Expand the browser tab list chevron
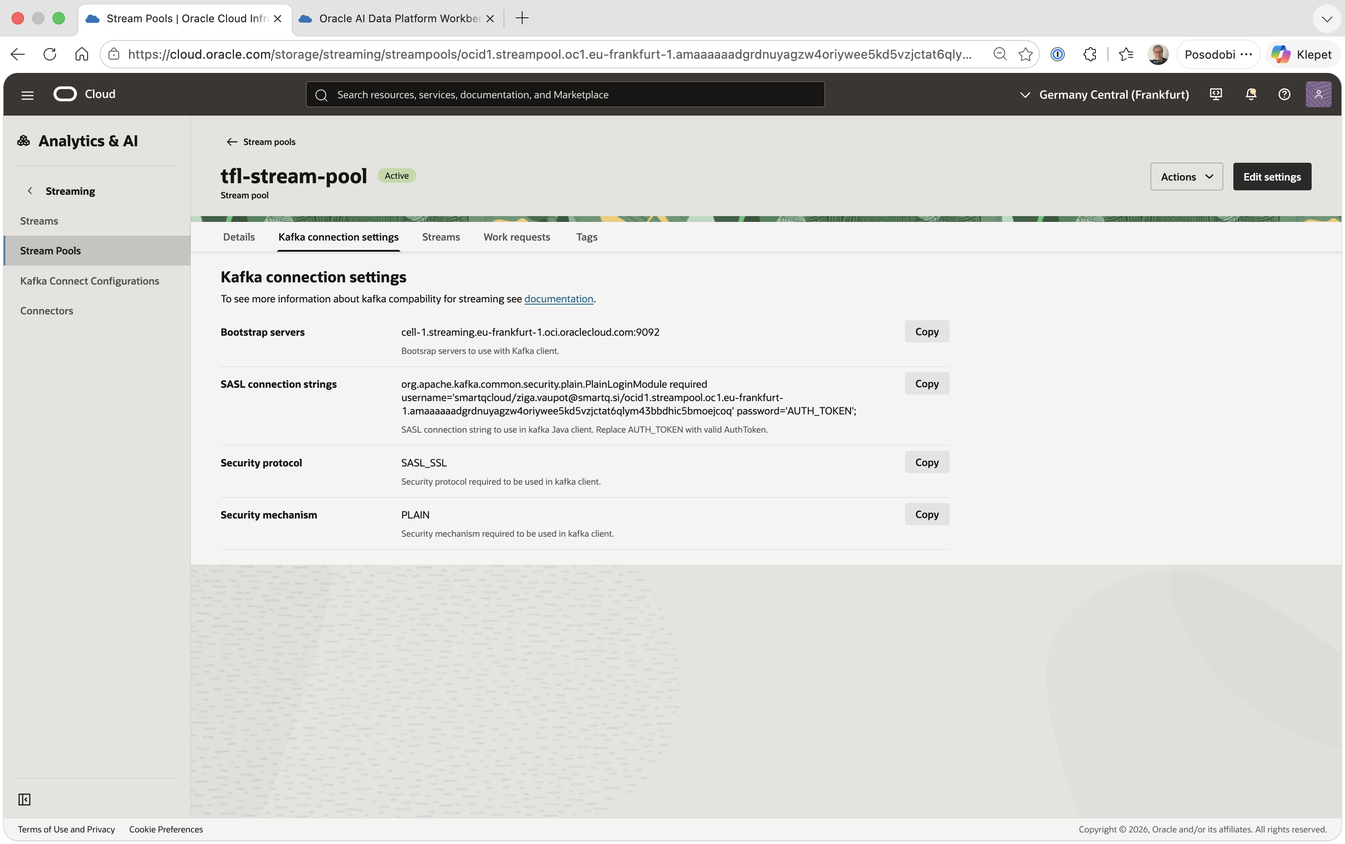 (x=1327, y=18)
